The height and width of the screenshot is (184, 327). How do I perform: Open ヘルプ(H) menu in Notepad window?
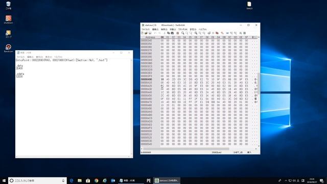coord(58,57)
